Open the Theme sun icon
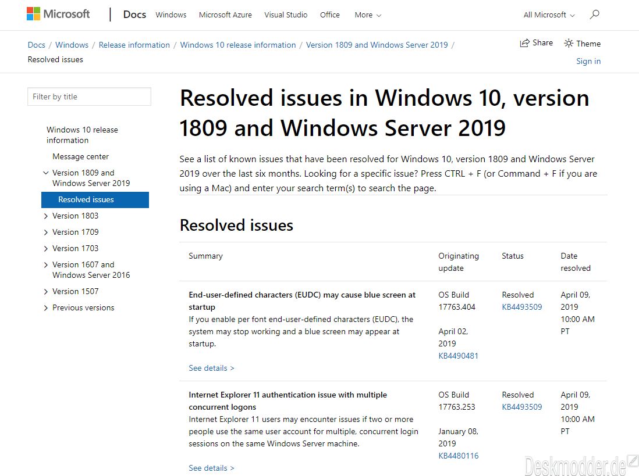Screen dimensions: 639x476 pyautogui.click(x=569, y=43)
